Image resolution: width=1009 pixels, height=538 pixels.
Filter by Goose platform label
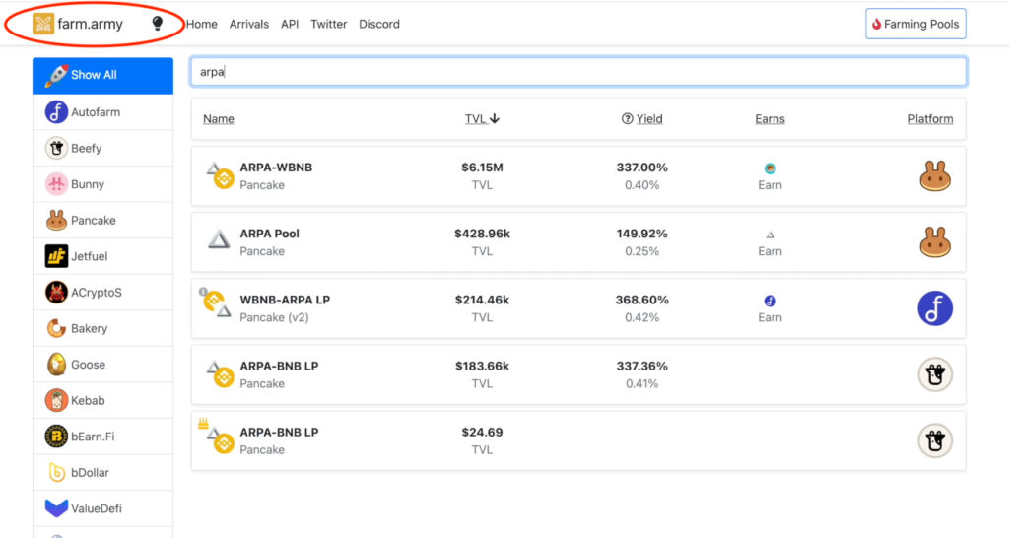pos(88,365)
